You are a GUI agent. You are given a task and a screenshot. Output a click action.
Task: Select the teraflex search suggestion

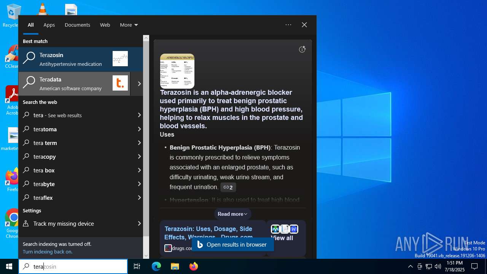coord(77,198)
